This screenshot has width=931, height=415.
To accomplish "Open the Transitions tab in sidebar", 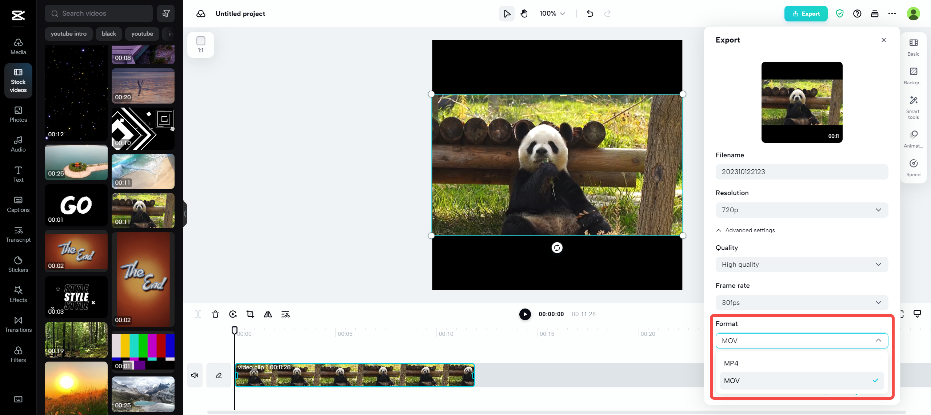I will 18,324.
